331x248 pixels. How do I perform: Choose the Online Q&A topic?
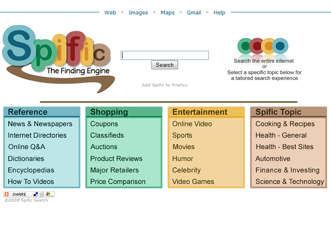pyautogui.click(x=26, y=147)
